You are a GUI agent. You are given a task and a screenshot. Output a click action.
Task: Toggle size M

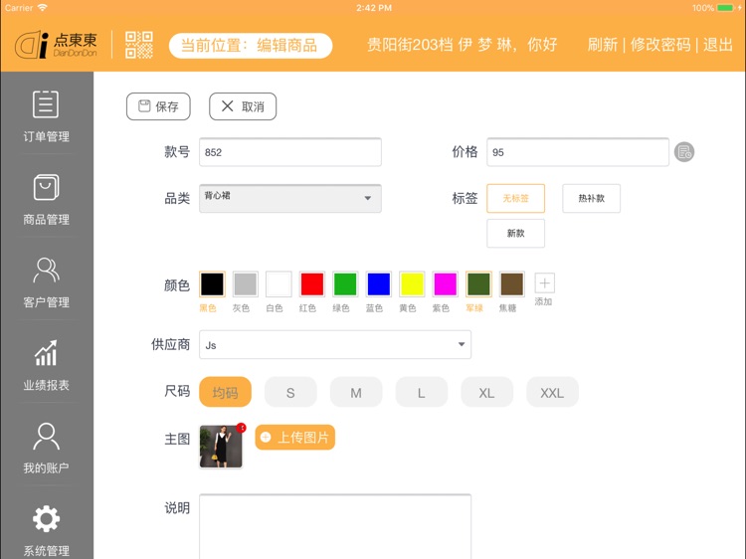(356, 392)
